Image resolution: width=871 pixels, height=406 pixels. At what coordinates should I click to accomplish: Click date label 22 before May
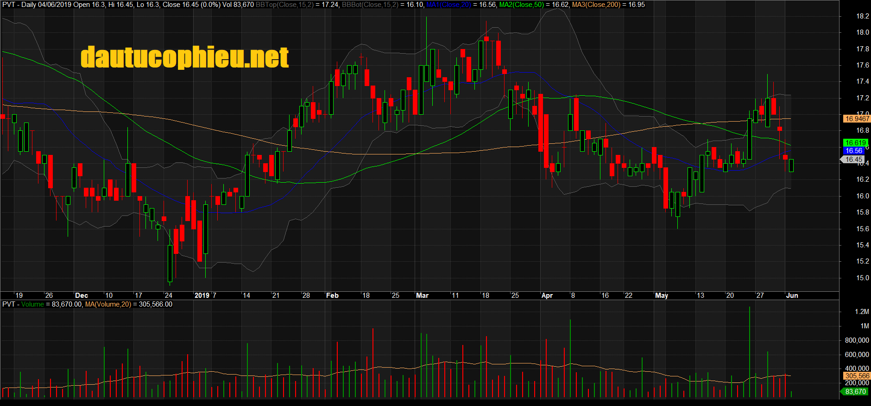629,295
